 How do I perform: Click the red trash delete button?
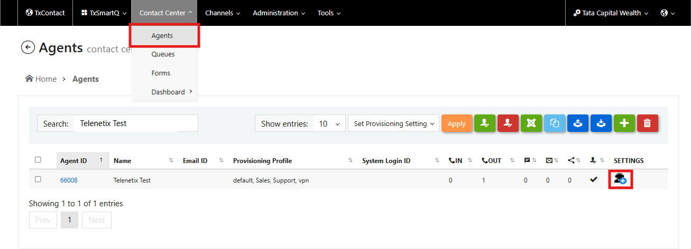(648, 123)
